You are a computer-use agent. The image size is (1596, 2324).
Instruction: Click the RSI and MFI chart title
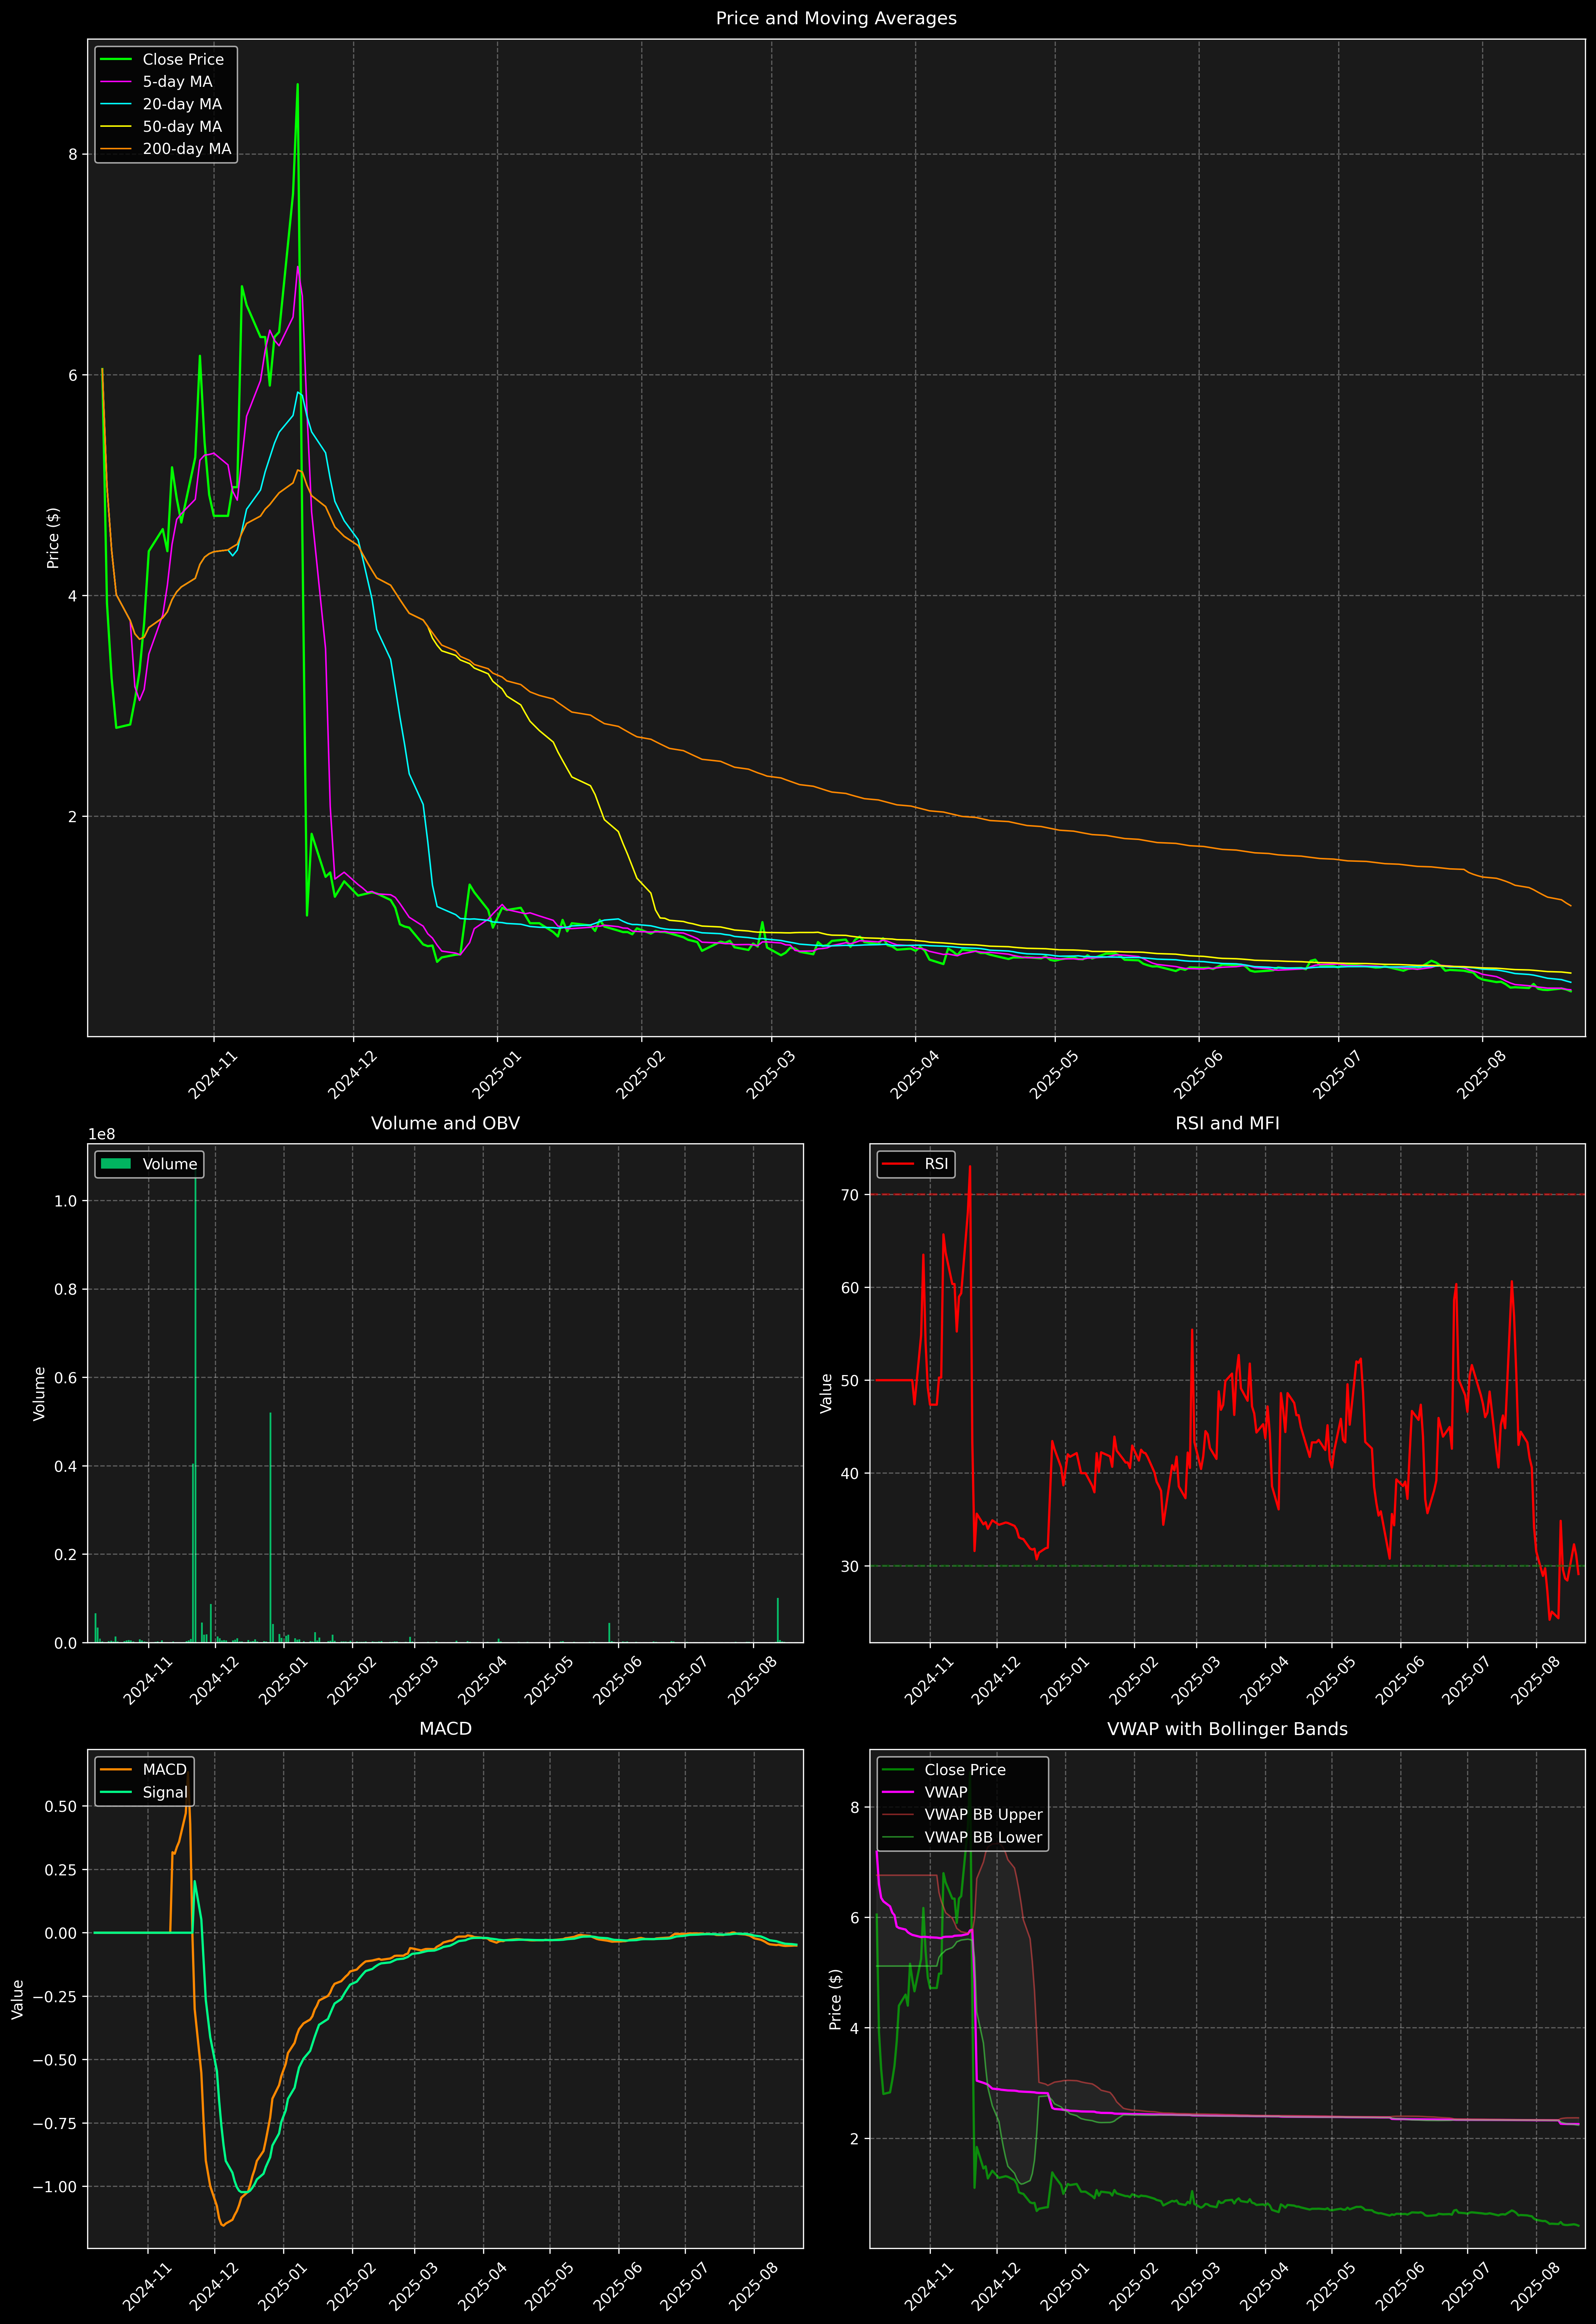[1227, 1123]
